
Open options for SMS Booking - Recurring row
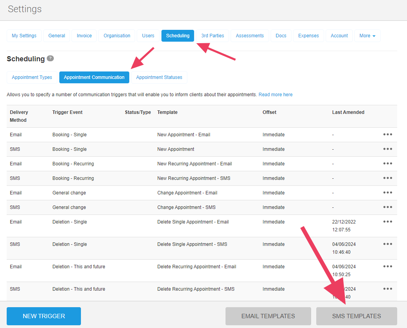click(387, 178)
